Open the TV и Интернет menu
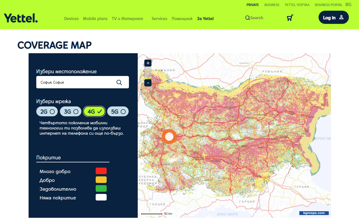359x223 pixels. 127,19
